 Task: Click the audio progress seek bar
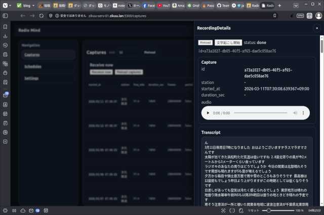[260, 113]
